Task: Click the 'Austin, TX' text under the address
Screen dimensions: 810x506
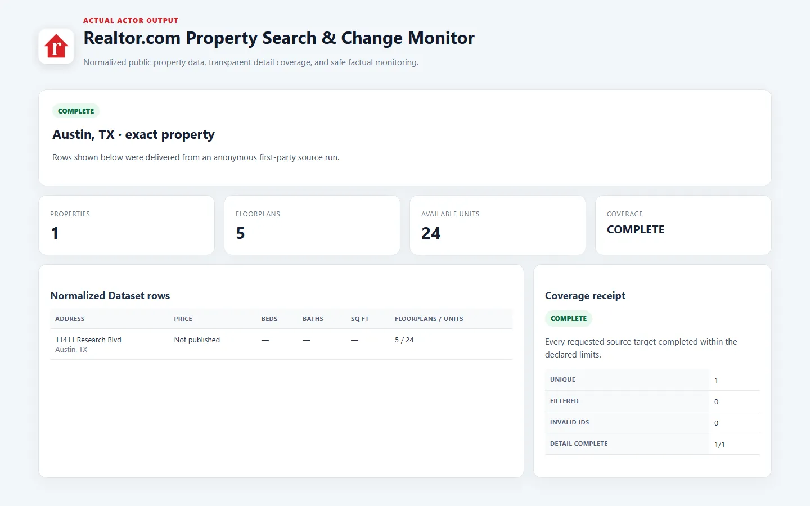Action: click(71, 350)
